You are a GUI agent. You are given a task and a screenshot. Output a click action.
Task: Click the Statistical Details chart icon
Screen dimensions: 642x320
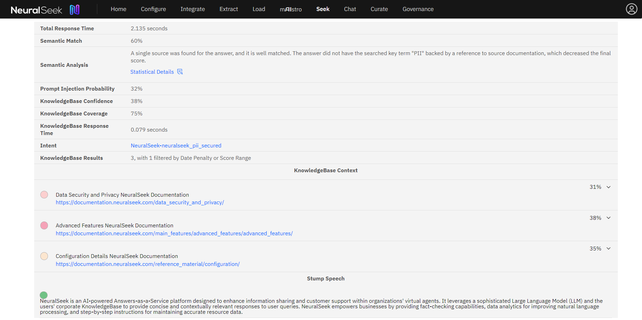click(x=180, y=72)
